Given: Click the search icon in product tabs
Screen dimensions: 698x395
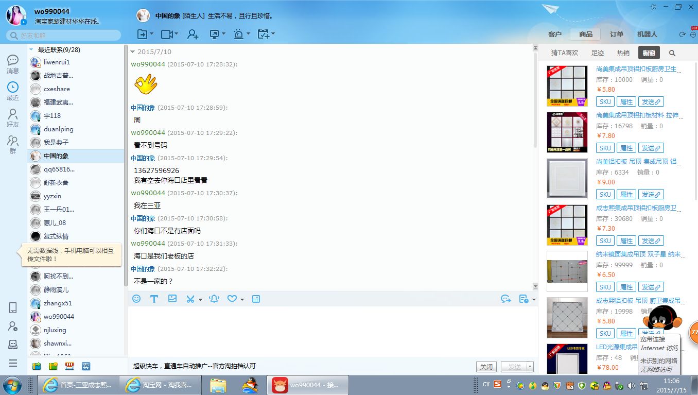Looking at the screenshot, I should point(672,53).
